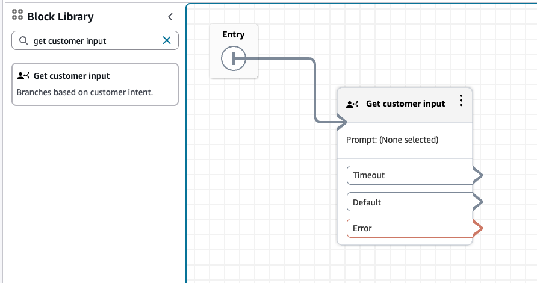The width and height of the screenshot is (537, 283).
Task: Select the Default branch
Action: [409, 202]
